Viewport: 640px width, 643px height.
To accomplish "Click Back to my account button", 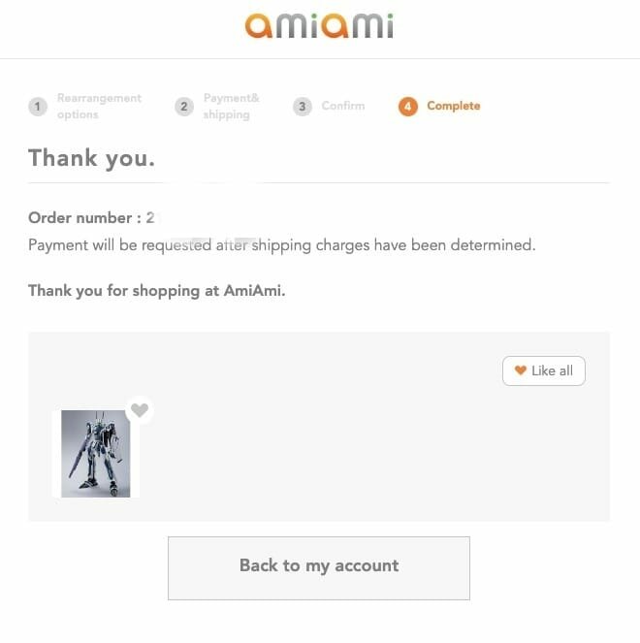I will coord(319,568).
